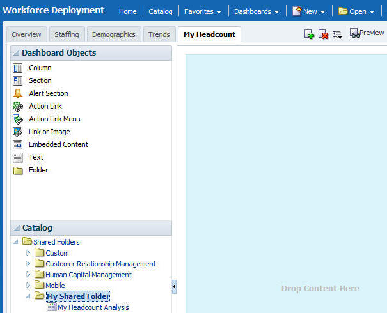Expand the Human Capital Management node
The image size is (387, 313).
pos(28,274)
